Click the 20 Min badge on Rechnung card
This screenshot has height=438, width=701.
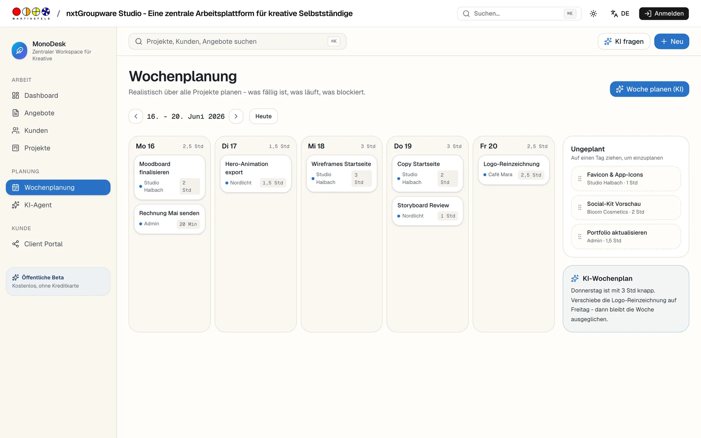point(188,224)
